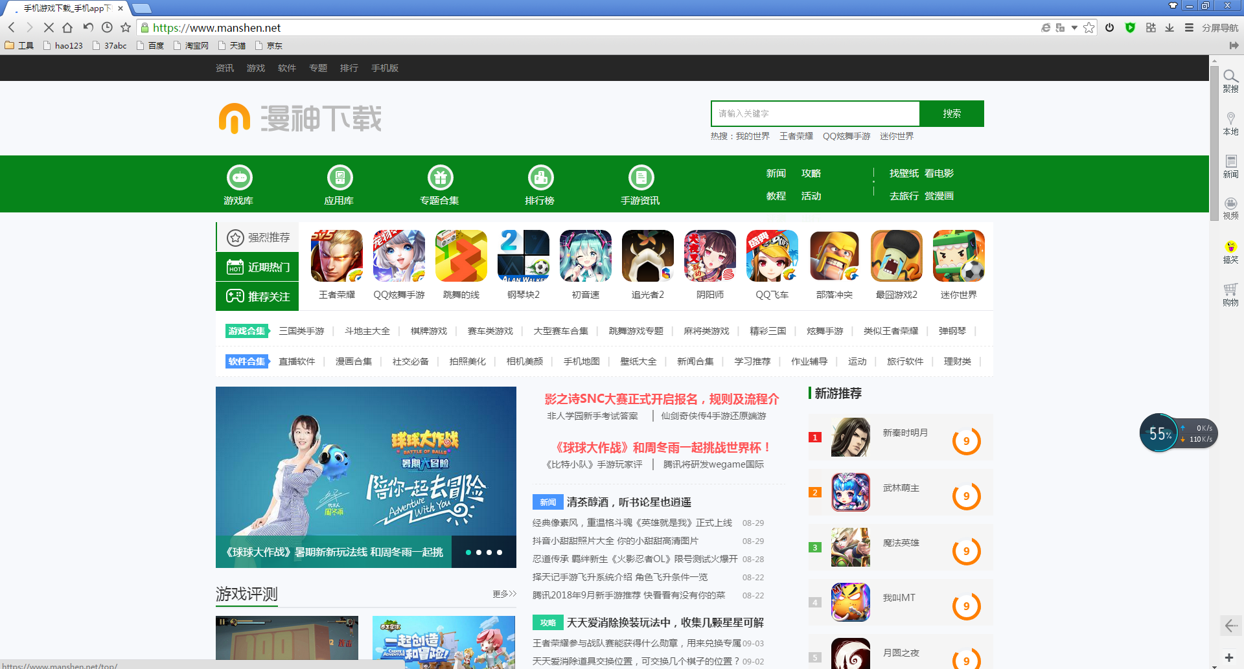This screenshot has height=669, width=1244.
Task: Click the browser home icon
Action: click(67, 27)
